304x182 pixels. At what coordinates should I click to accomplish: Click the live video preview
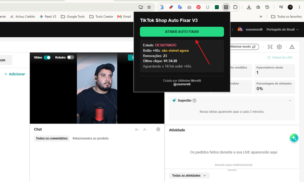click(x=97, y=88)
